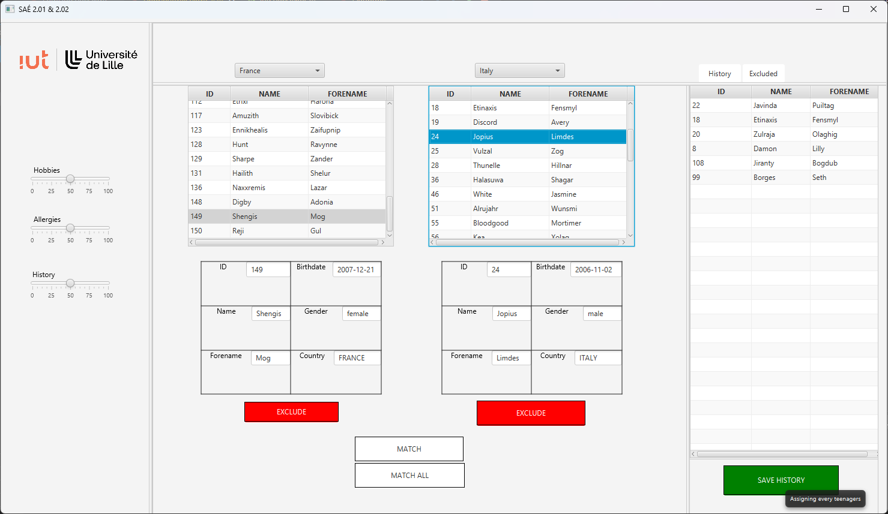Switch to the Excluded tab
Image resolution: width=888 pixels, height=514 pixels.
[x=763, y=73]
